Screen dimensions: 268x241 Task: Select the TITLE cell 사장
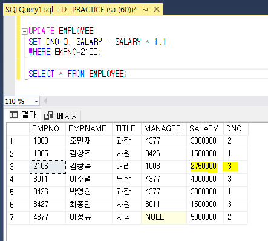126,217
